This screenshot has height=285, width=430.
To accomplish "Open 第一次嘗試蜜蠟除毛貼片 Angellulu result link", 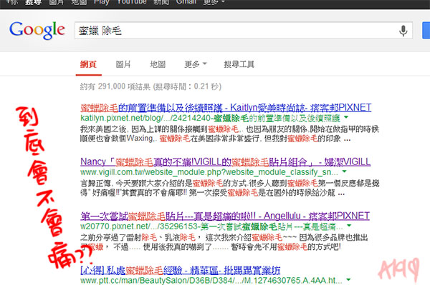I will coord(225,216).
